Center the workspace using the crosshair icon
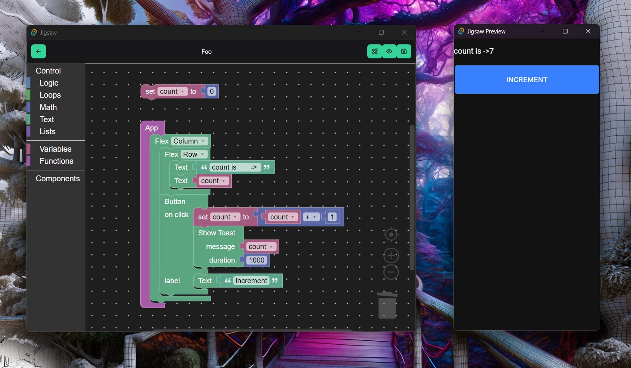This screenshot has width=631, height=368. (x=391, y=235)
